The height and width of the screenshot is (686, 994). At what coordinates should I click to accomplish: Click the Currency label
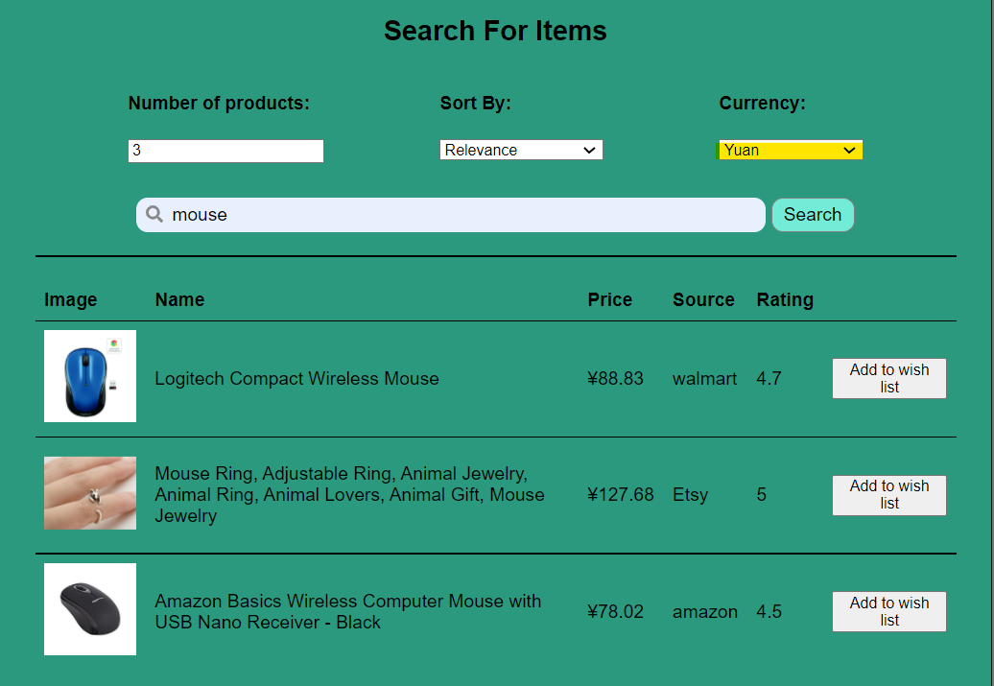pos(762,103)
